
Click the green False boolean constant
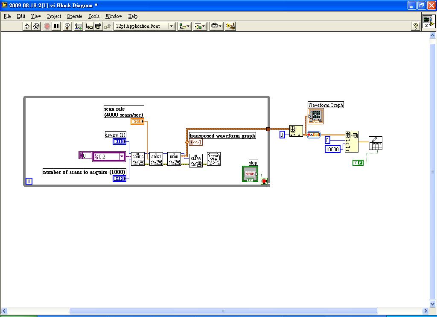coord(358,163)
